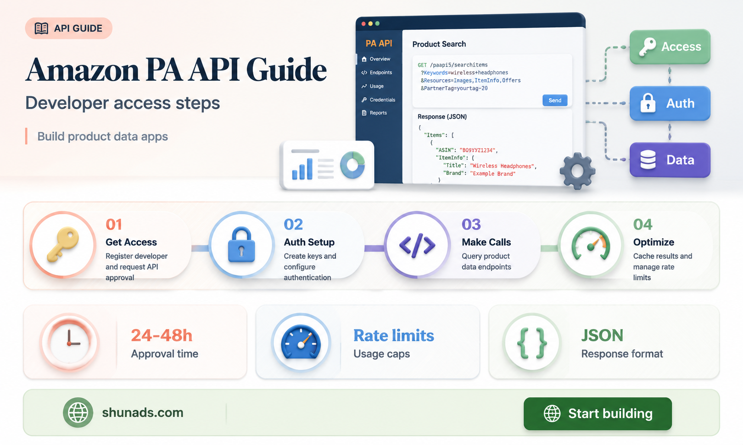The width and height of the screenshot is (743, 445).
Task: Click the Usage caps label
Action: [x=382, y=354]
